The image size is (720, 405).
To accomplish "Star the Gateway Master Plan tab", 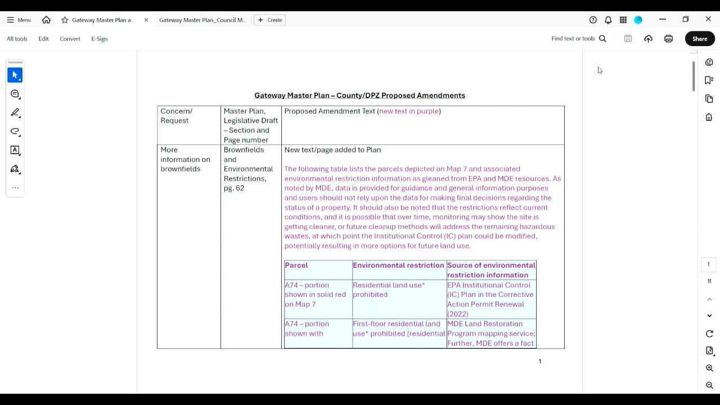I will coord(65,20).
